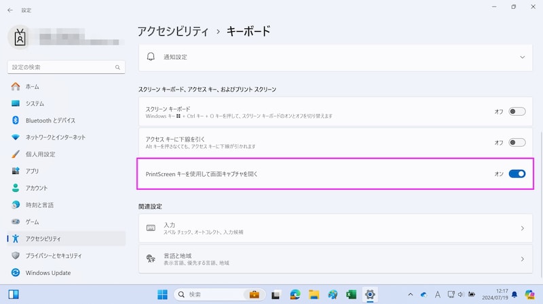Click PrintScreen キーを使用して画面キャプチャを開く text
The width and height of the screenshot is (543, 304).
coord(202,174)
